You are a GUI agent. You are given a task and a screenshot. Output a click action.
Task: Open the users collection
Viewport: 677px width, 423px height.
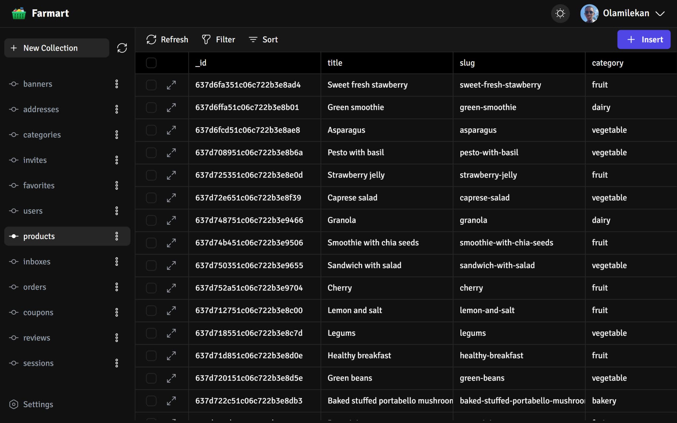[33, 211]
